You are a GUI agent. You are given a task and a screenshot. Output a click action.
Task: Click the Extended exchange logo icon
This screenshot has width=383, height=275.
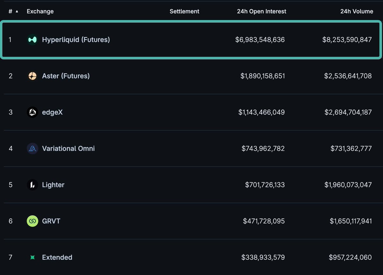[x=32, y=257]
